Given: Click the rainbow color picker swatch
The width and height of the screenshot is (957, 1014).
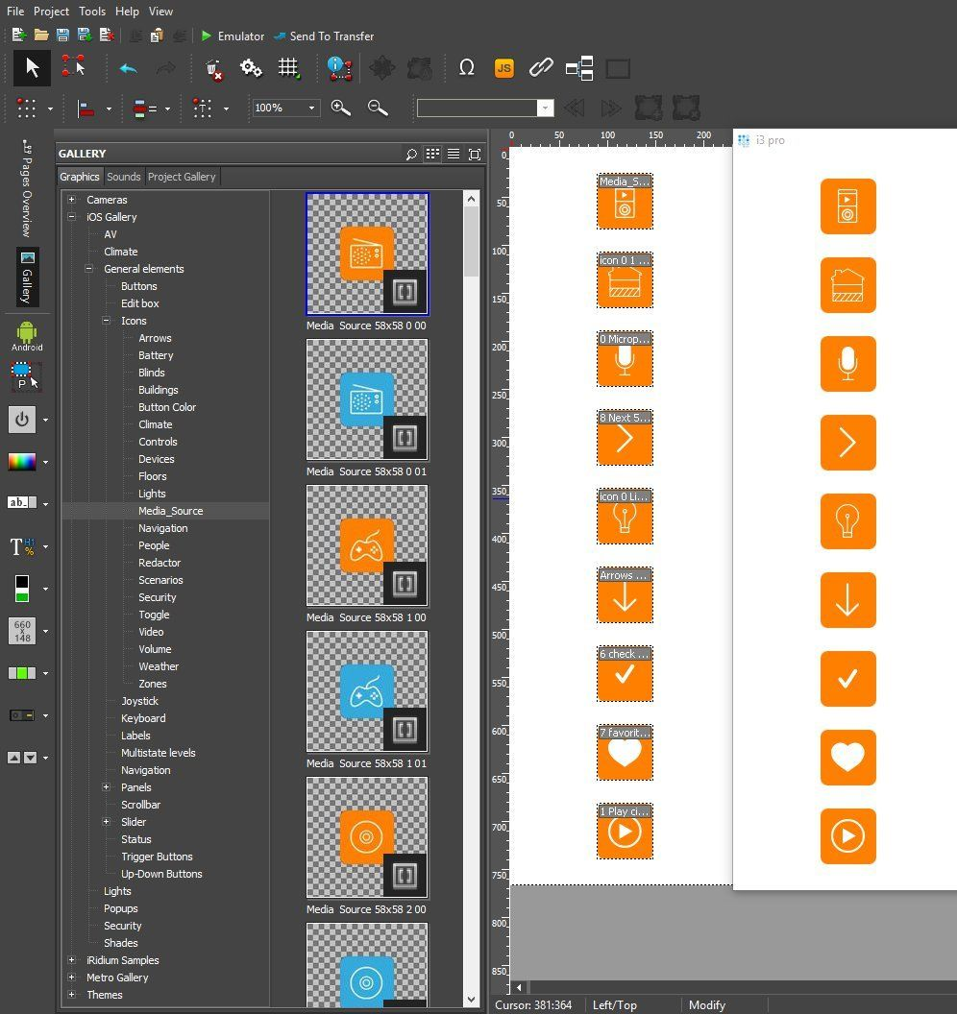Looking at the screenshot, I should coord(22,462).
